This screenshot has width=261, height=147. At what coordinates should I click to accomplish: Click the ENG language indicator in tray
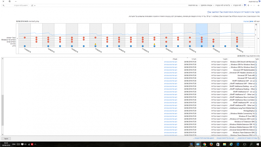click(14, 144)
